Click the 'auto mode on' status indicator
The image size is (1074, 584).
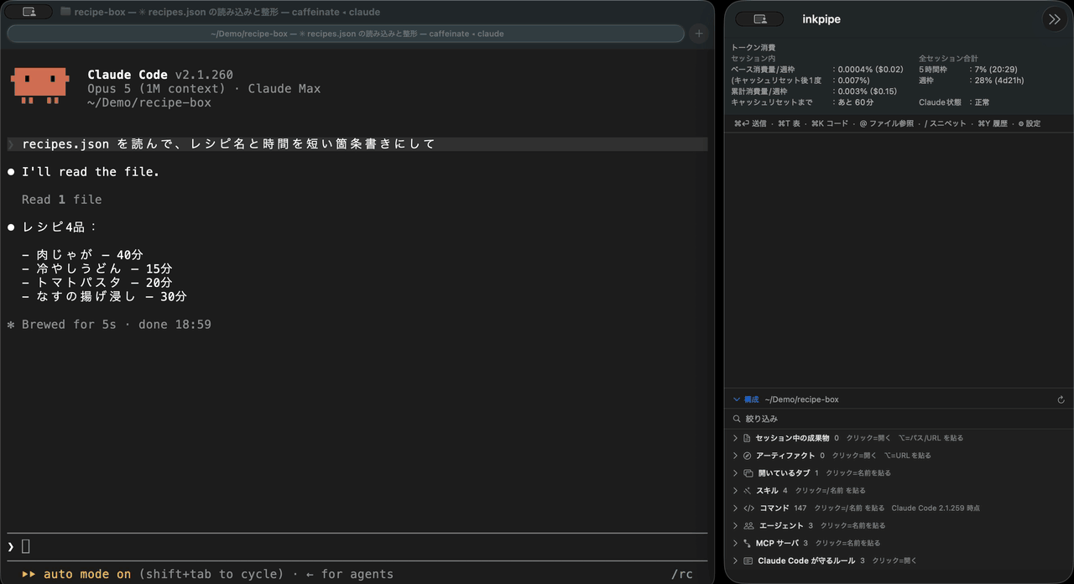tap(76, 574)
